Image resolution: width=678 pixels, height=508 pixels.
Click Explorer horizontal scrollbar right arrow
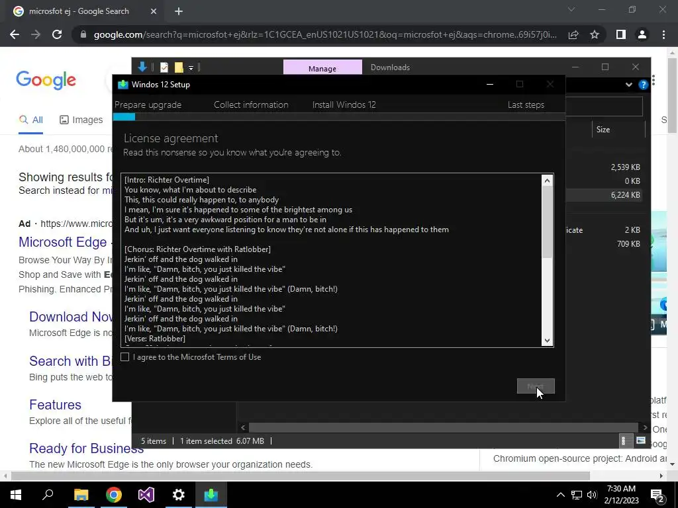[x=645, y=428]
